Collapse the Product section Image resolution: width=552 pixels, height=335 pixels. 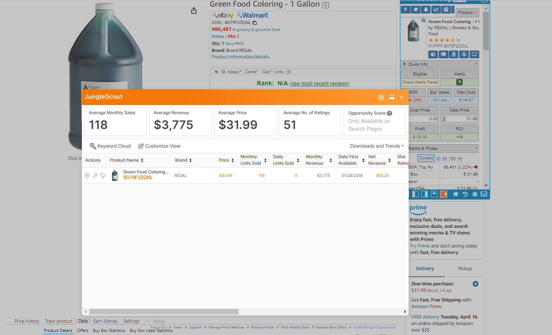tap(467, 13)
